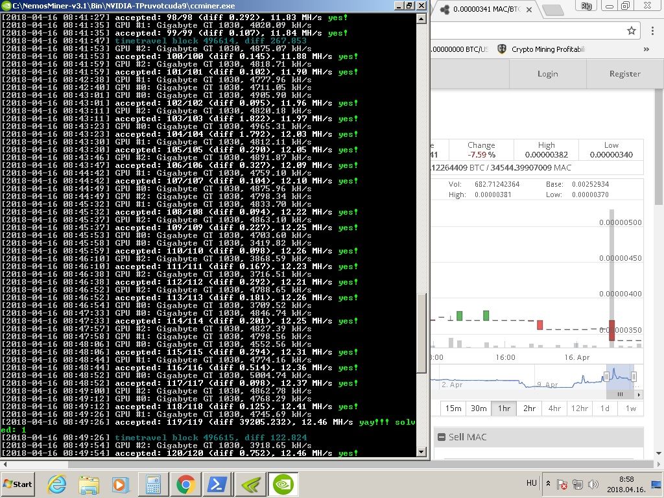The width and height of the screenshot is (664, 498).
Task: Show hidden system tray icons
Action: coord(548,483)
